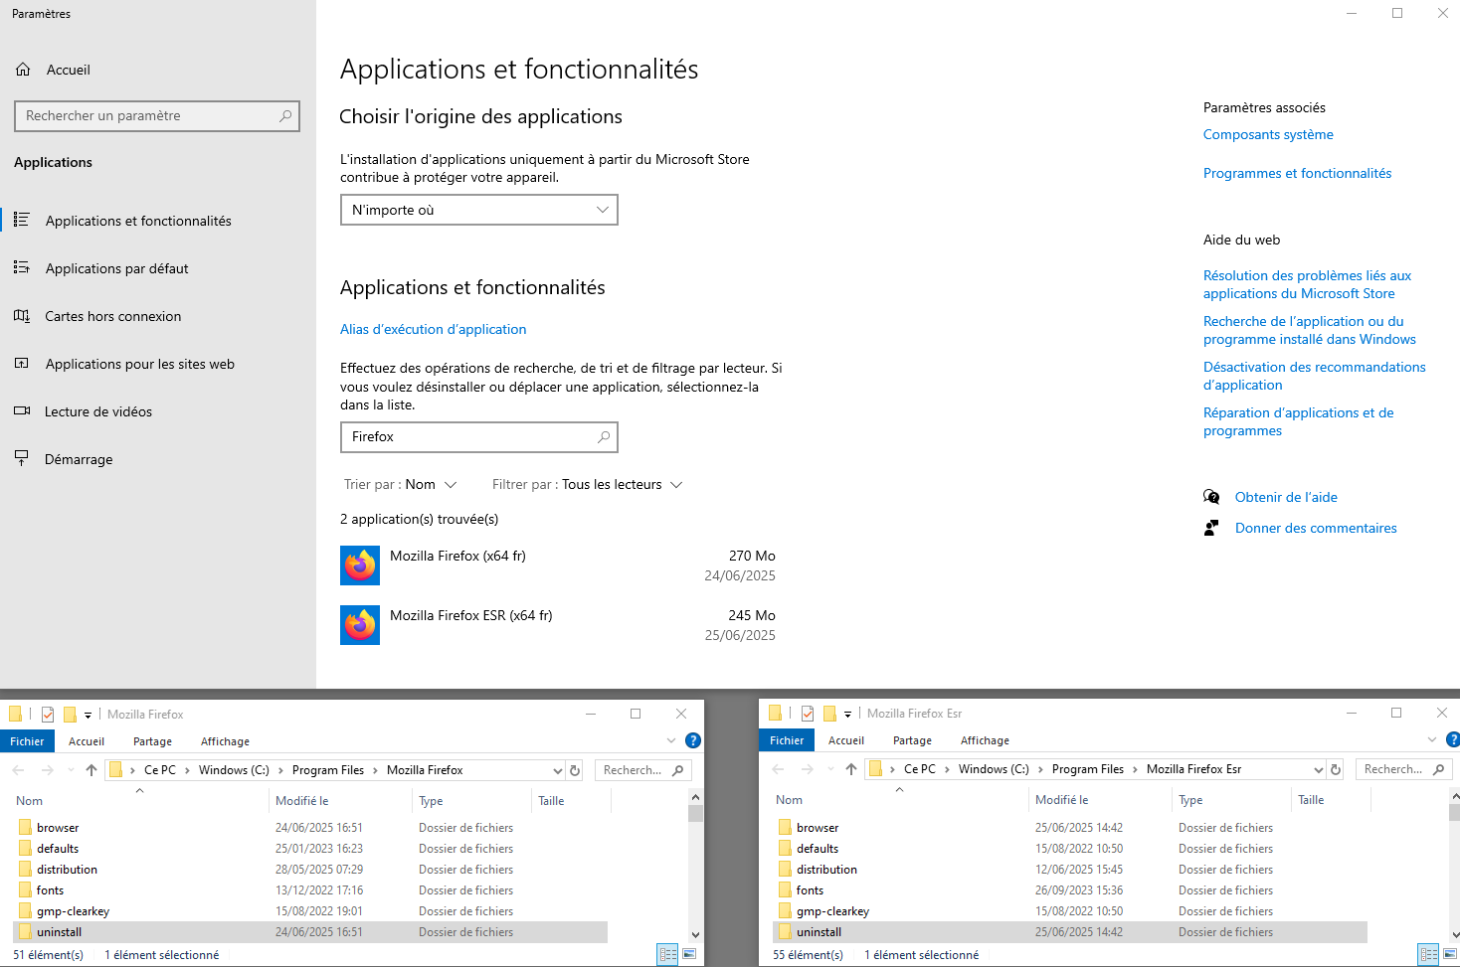Open Affichage tab in Mozilla Firefox Esr window
Viewport: 1460px width, 967px height.
(x=986, y=740)
